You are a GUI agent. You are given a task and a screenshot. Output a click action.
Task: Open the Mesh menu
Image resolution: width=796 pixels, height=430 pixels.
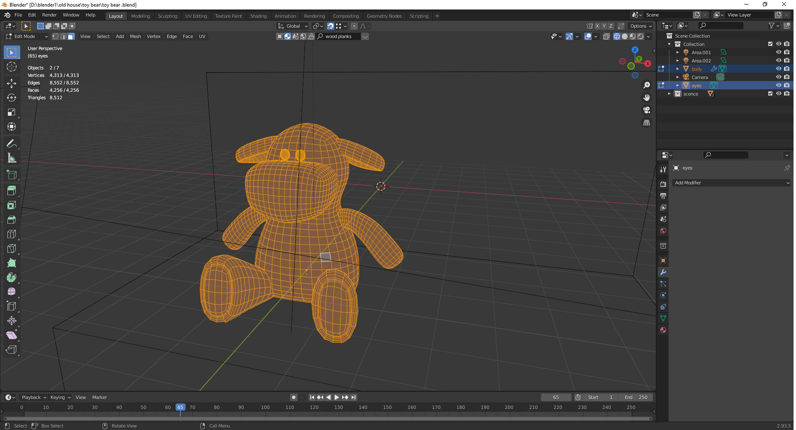[x=135, y=36]
